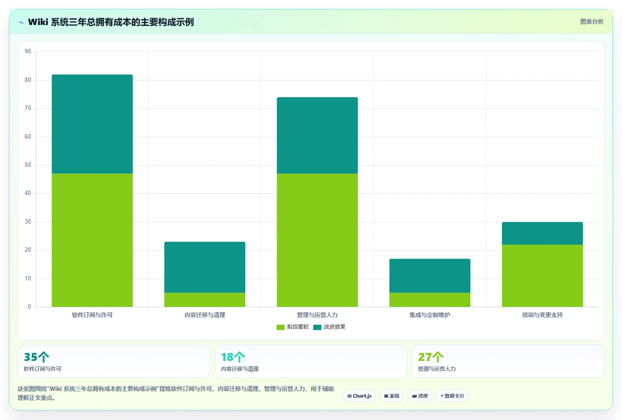
Task: Click the green segment of the 培训与变更支持 bar
Action: click(542, 276)
